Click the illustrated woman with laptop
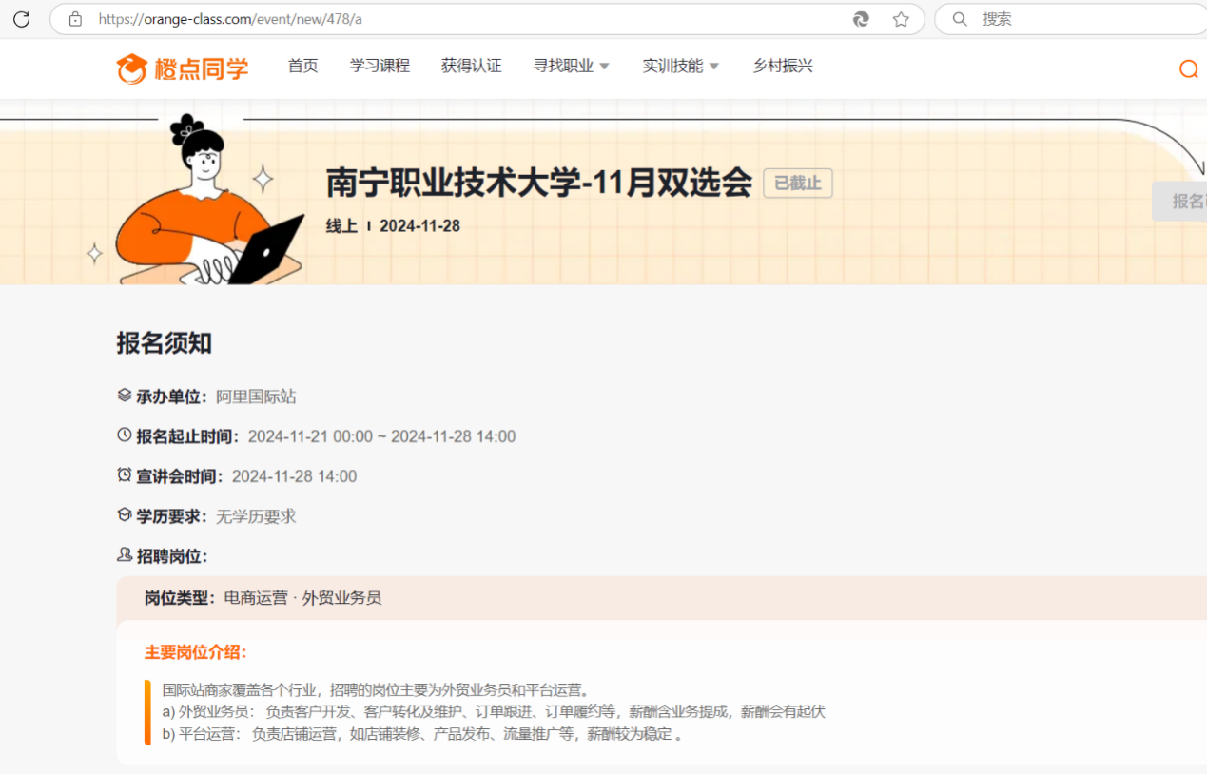Screen dimensions: 1207x774 coord(209,201)
